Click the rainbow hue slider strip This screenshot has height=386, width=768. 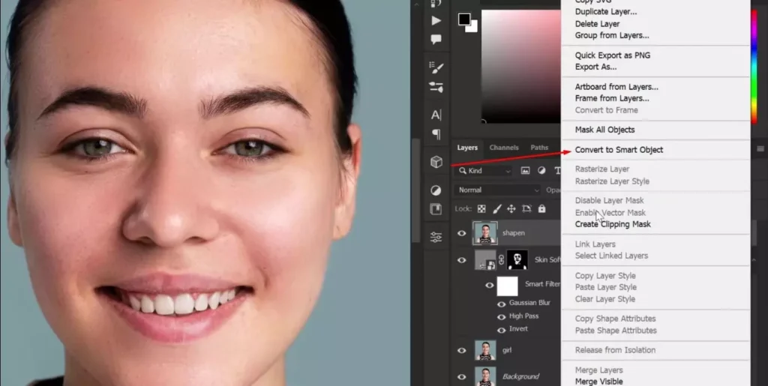tap(754, 66)
